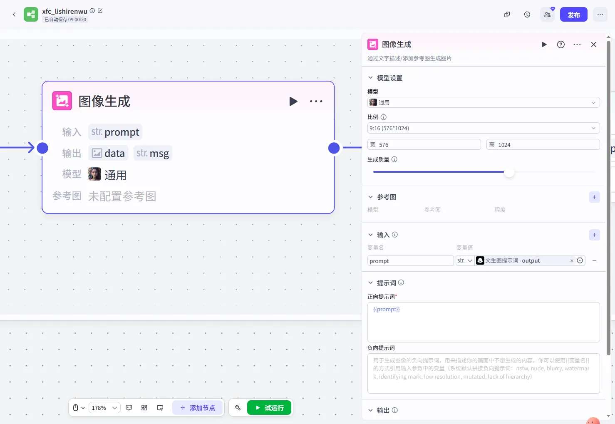Collapse the 输出 section

370,410
